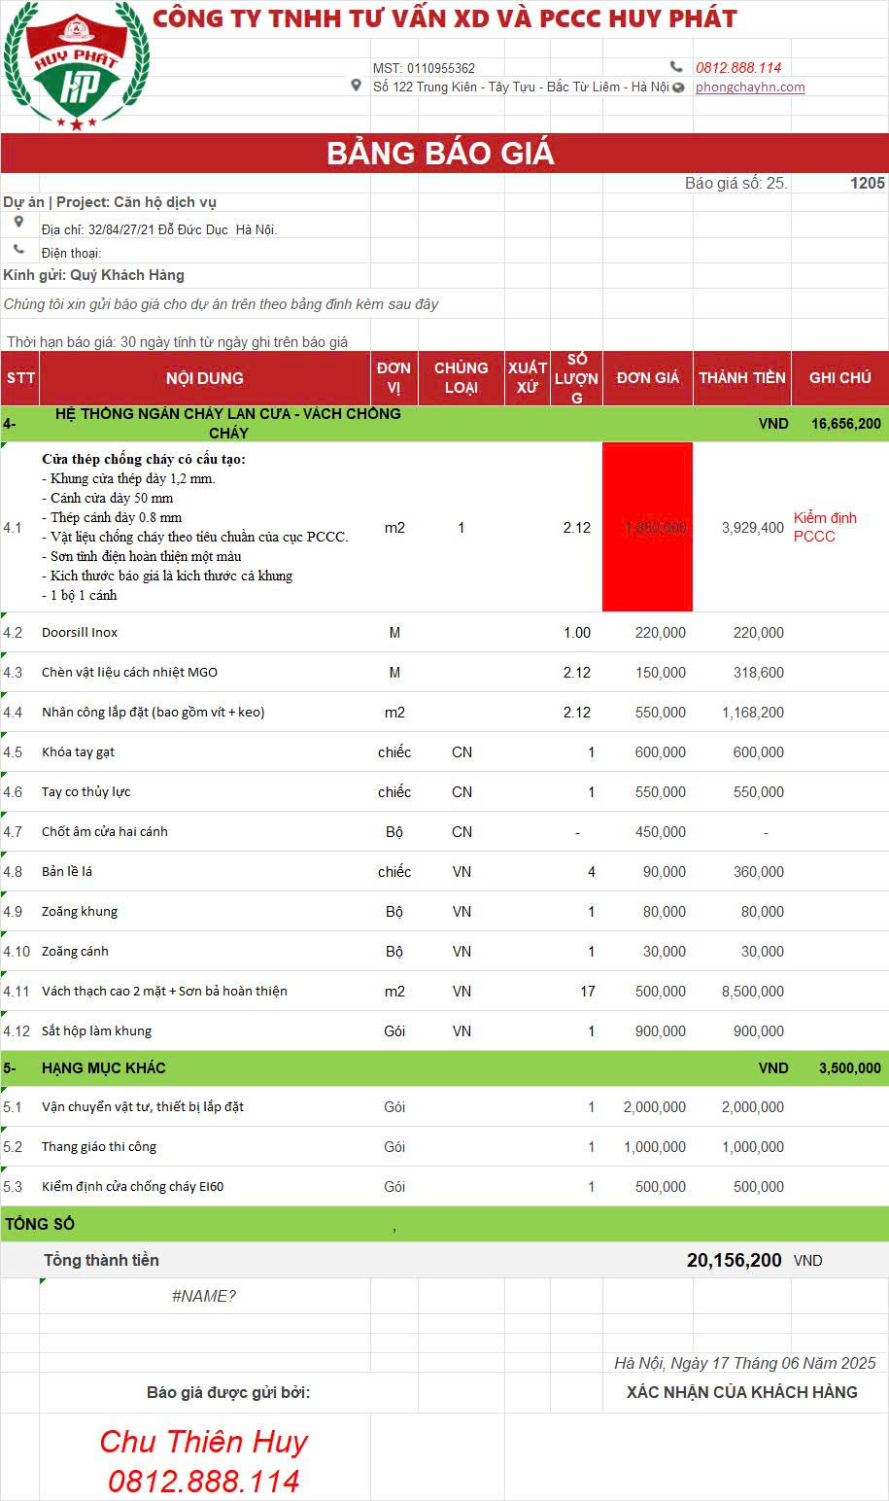
Task: Open the phongchayhn.com website link
Action: 749,87
